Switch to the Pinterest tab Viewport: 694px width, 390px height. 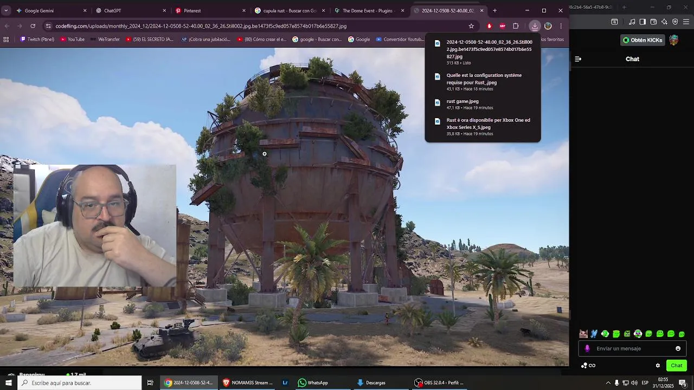point(210,10)
